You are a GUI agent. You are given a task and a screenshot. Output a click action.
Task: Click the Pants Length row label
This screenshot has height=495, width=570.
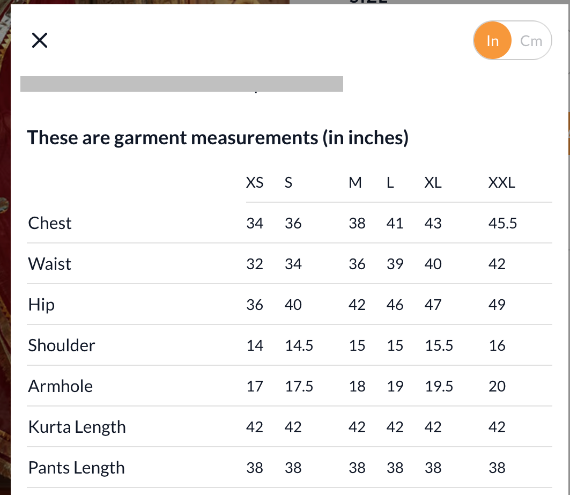coord(77,468)
